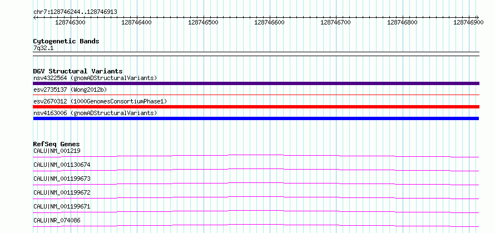Screen dimensions: 495x233
Task: Click the DGV Structural Variants track heading
Action: pyautogui.click(x=78, y=71)
